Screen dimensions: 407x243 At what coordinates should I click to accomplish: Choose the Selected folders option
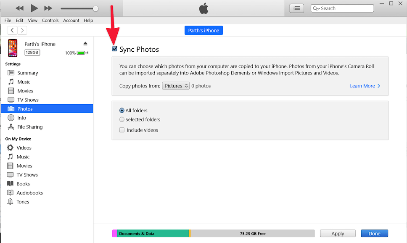122,119
